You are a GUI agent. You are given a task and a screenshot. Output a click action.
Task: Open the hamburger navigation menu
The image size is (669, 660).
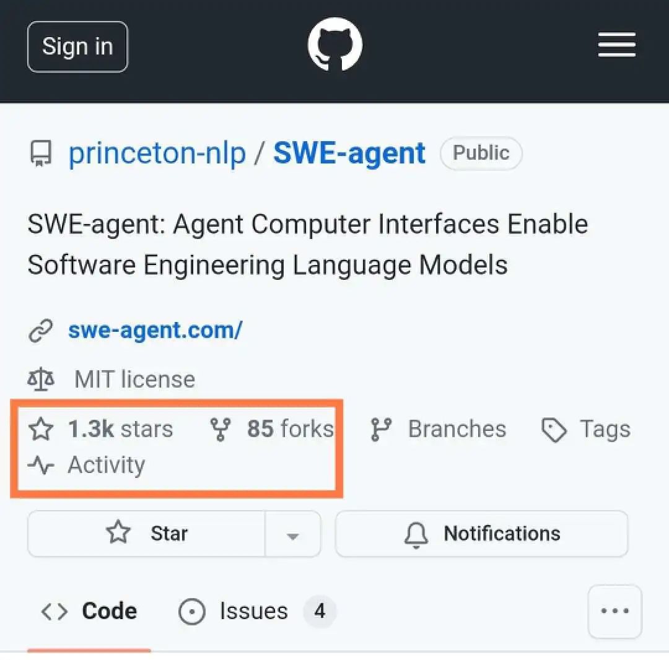(x=616, y=45)
